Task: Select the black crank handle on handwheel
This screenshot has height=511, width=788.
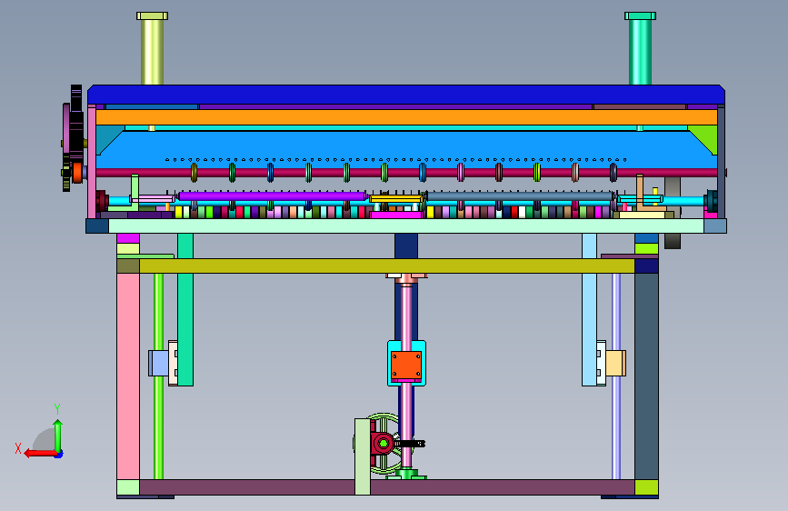Action: click(413, 444)
